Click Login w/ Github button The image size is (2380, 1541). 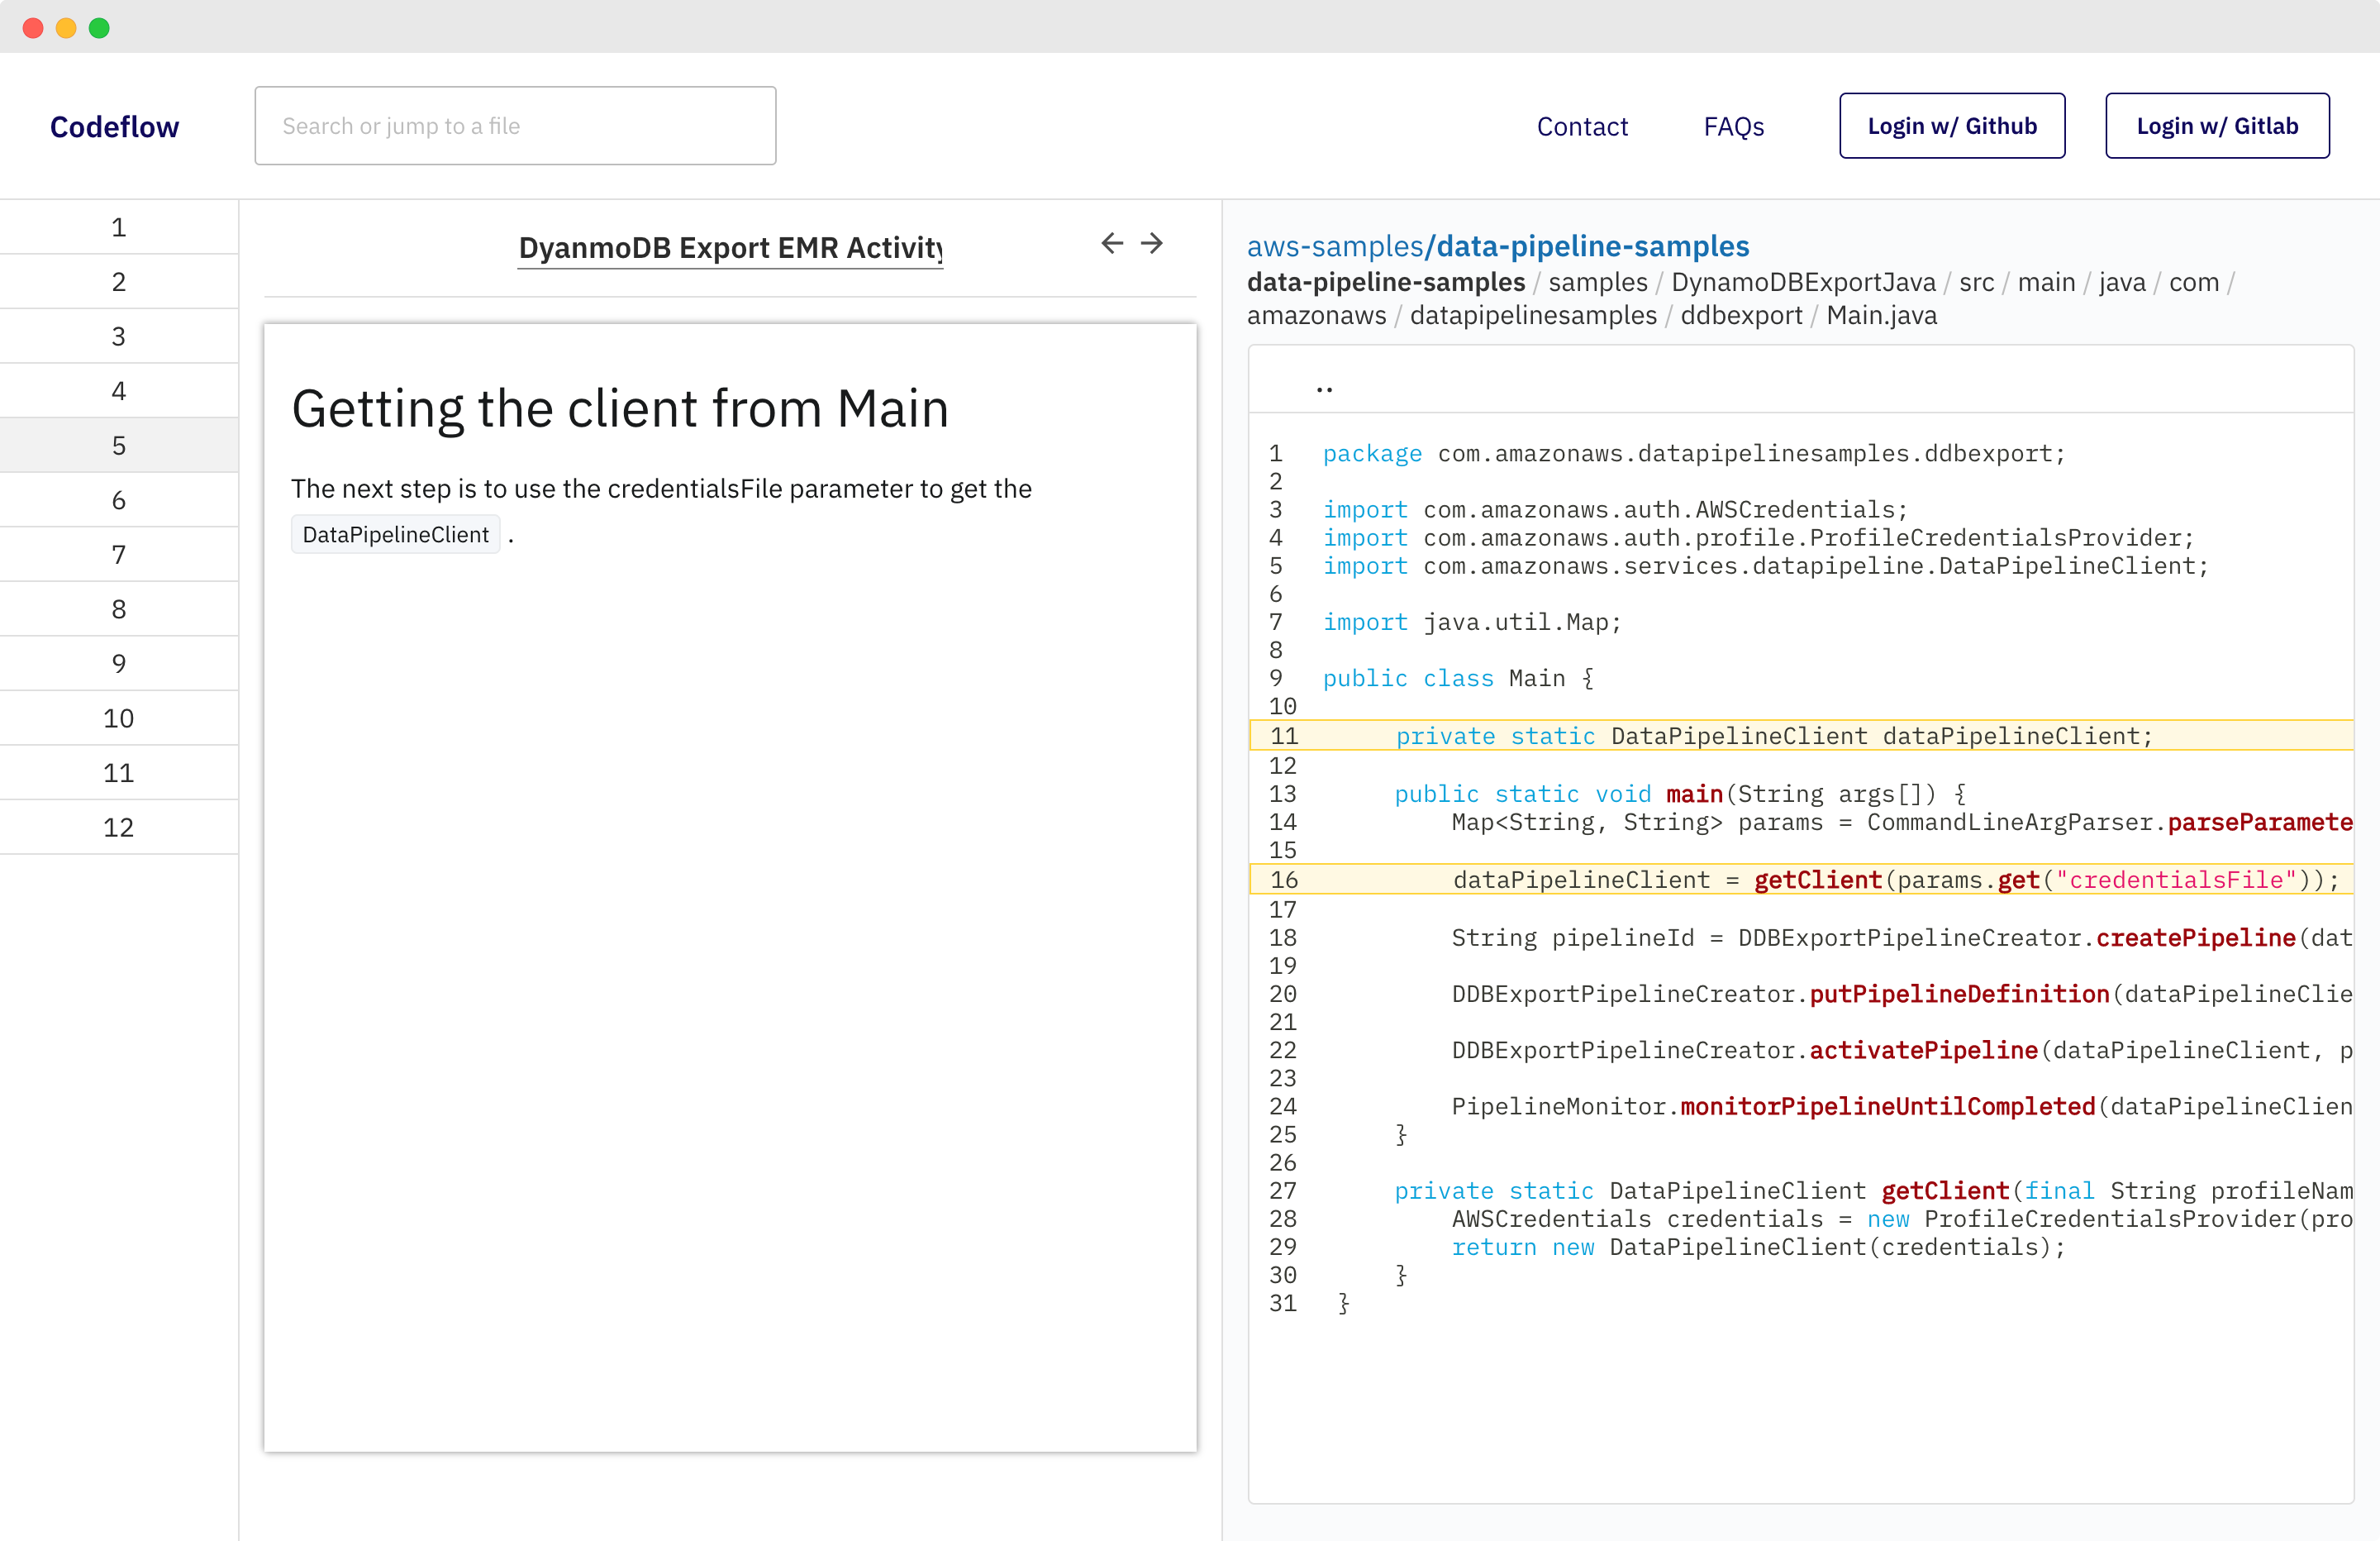[1952, 126]
